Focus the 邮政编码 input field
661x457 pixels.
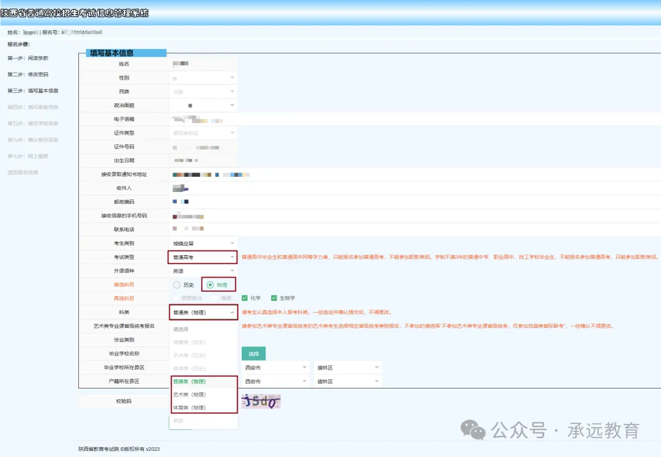pyautogui.click(x=415, y=202)
